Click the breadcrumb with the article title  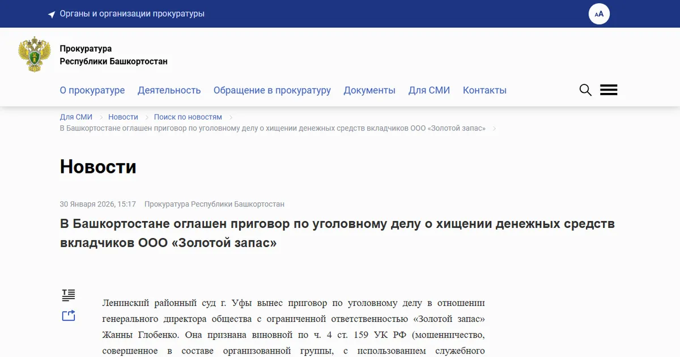click(273, 128)
